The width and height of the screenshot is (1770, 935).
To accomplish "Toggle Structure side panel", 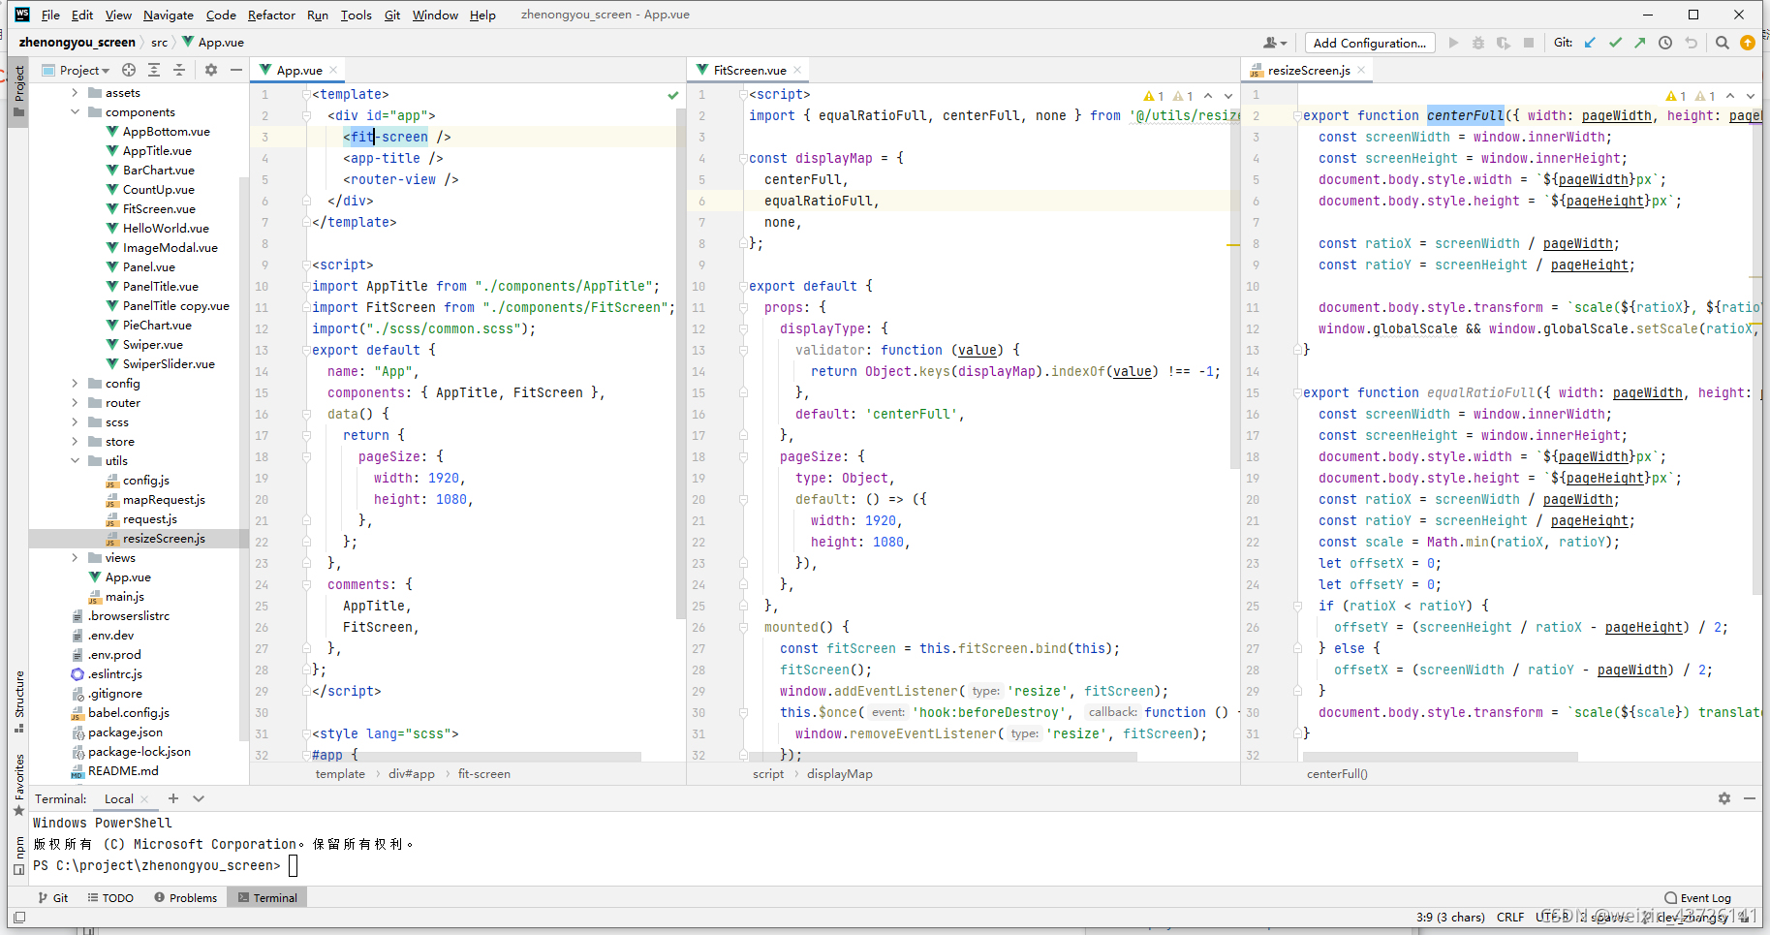I will click(x=18, y=701).
